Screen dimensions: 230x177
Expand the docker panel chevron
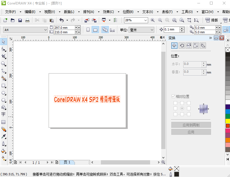[x=210, y=38]
